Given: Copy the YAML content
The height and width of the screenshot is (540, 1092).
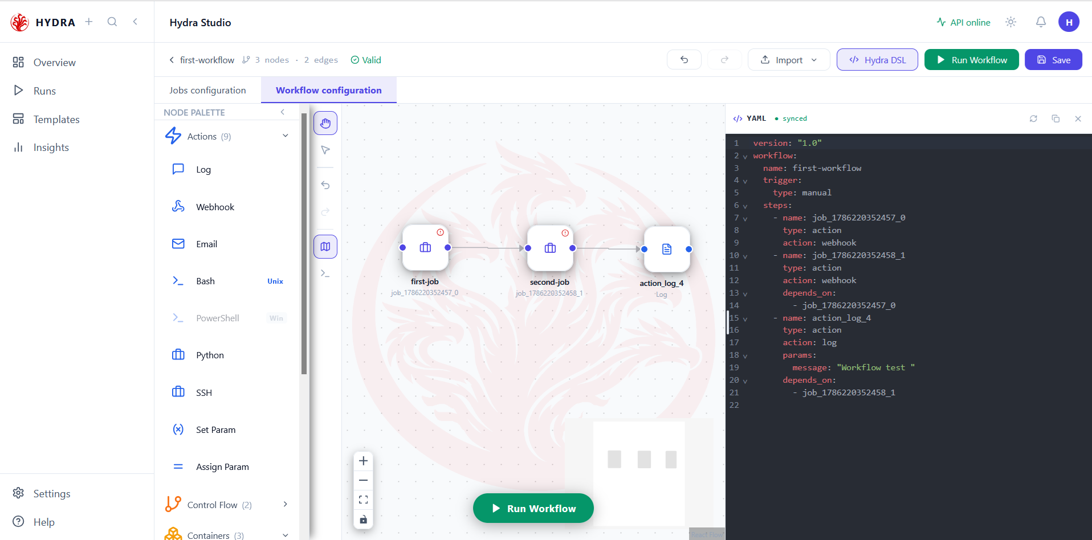Looking at the screenshot, I should [x=1056, y=118].
